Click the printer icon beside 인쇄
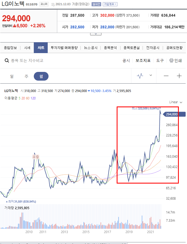 tap(171, 60)
